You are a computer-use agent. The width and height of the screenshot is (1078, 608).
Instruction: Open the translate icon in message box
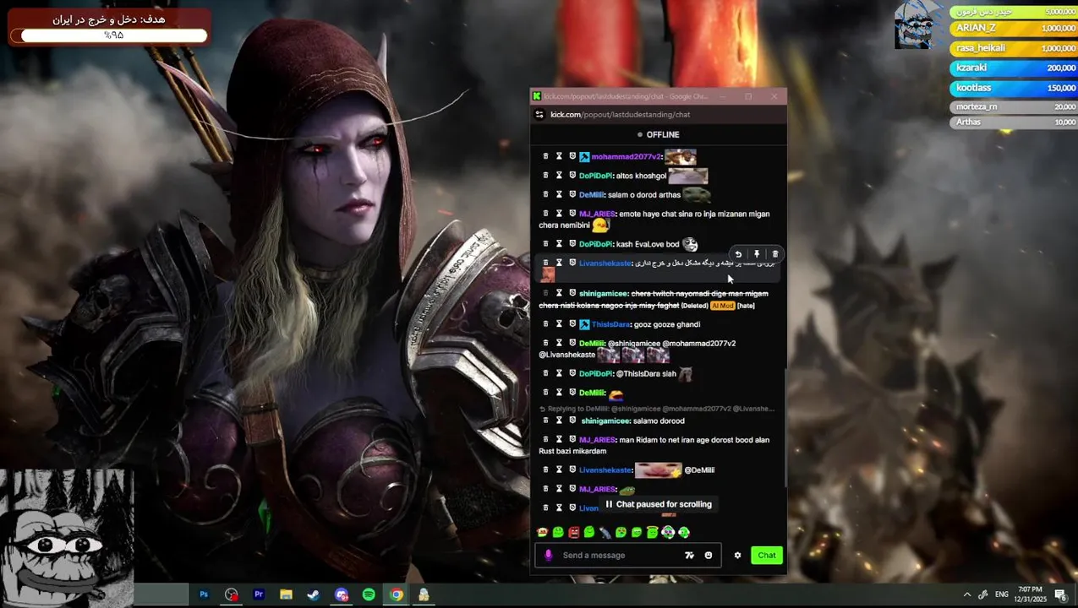[x=689, y=555]
